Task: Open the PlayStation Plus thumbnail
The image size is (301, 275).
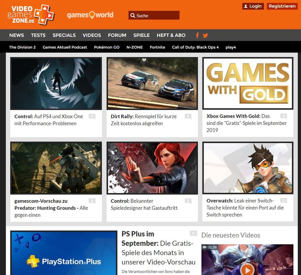Action: click(64, 253)
